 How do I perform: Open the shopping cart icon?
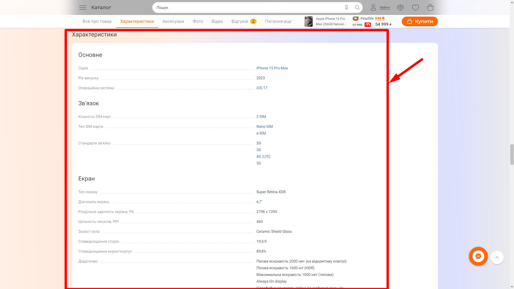[x=430, y=7]
